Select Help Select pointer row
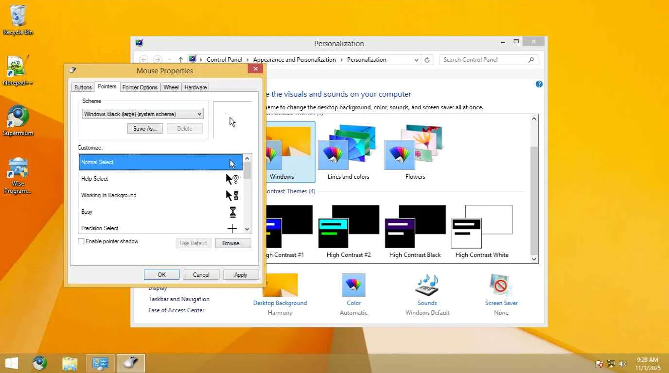This screenshot has width=669, height=373. point(160,179)
